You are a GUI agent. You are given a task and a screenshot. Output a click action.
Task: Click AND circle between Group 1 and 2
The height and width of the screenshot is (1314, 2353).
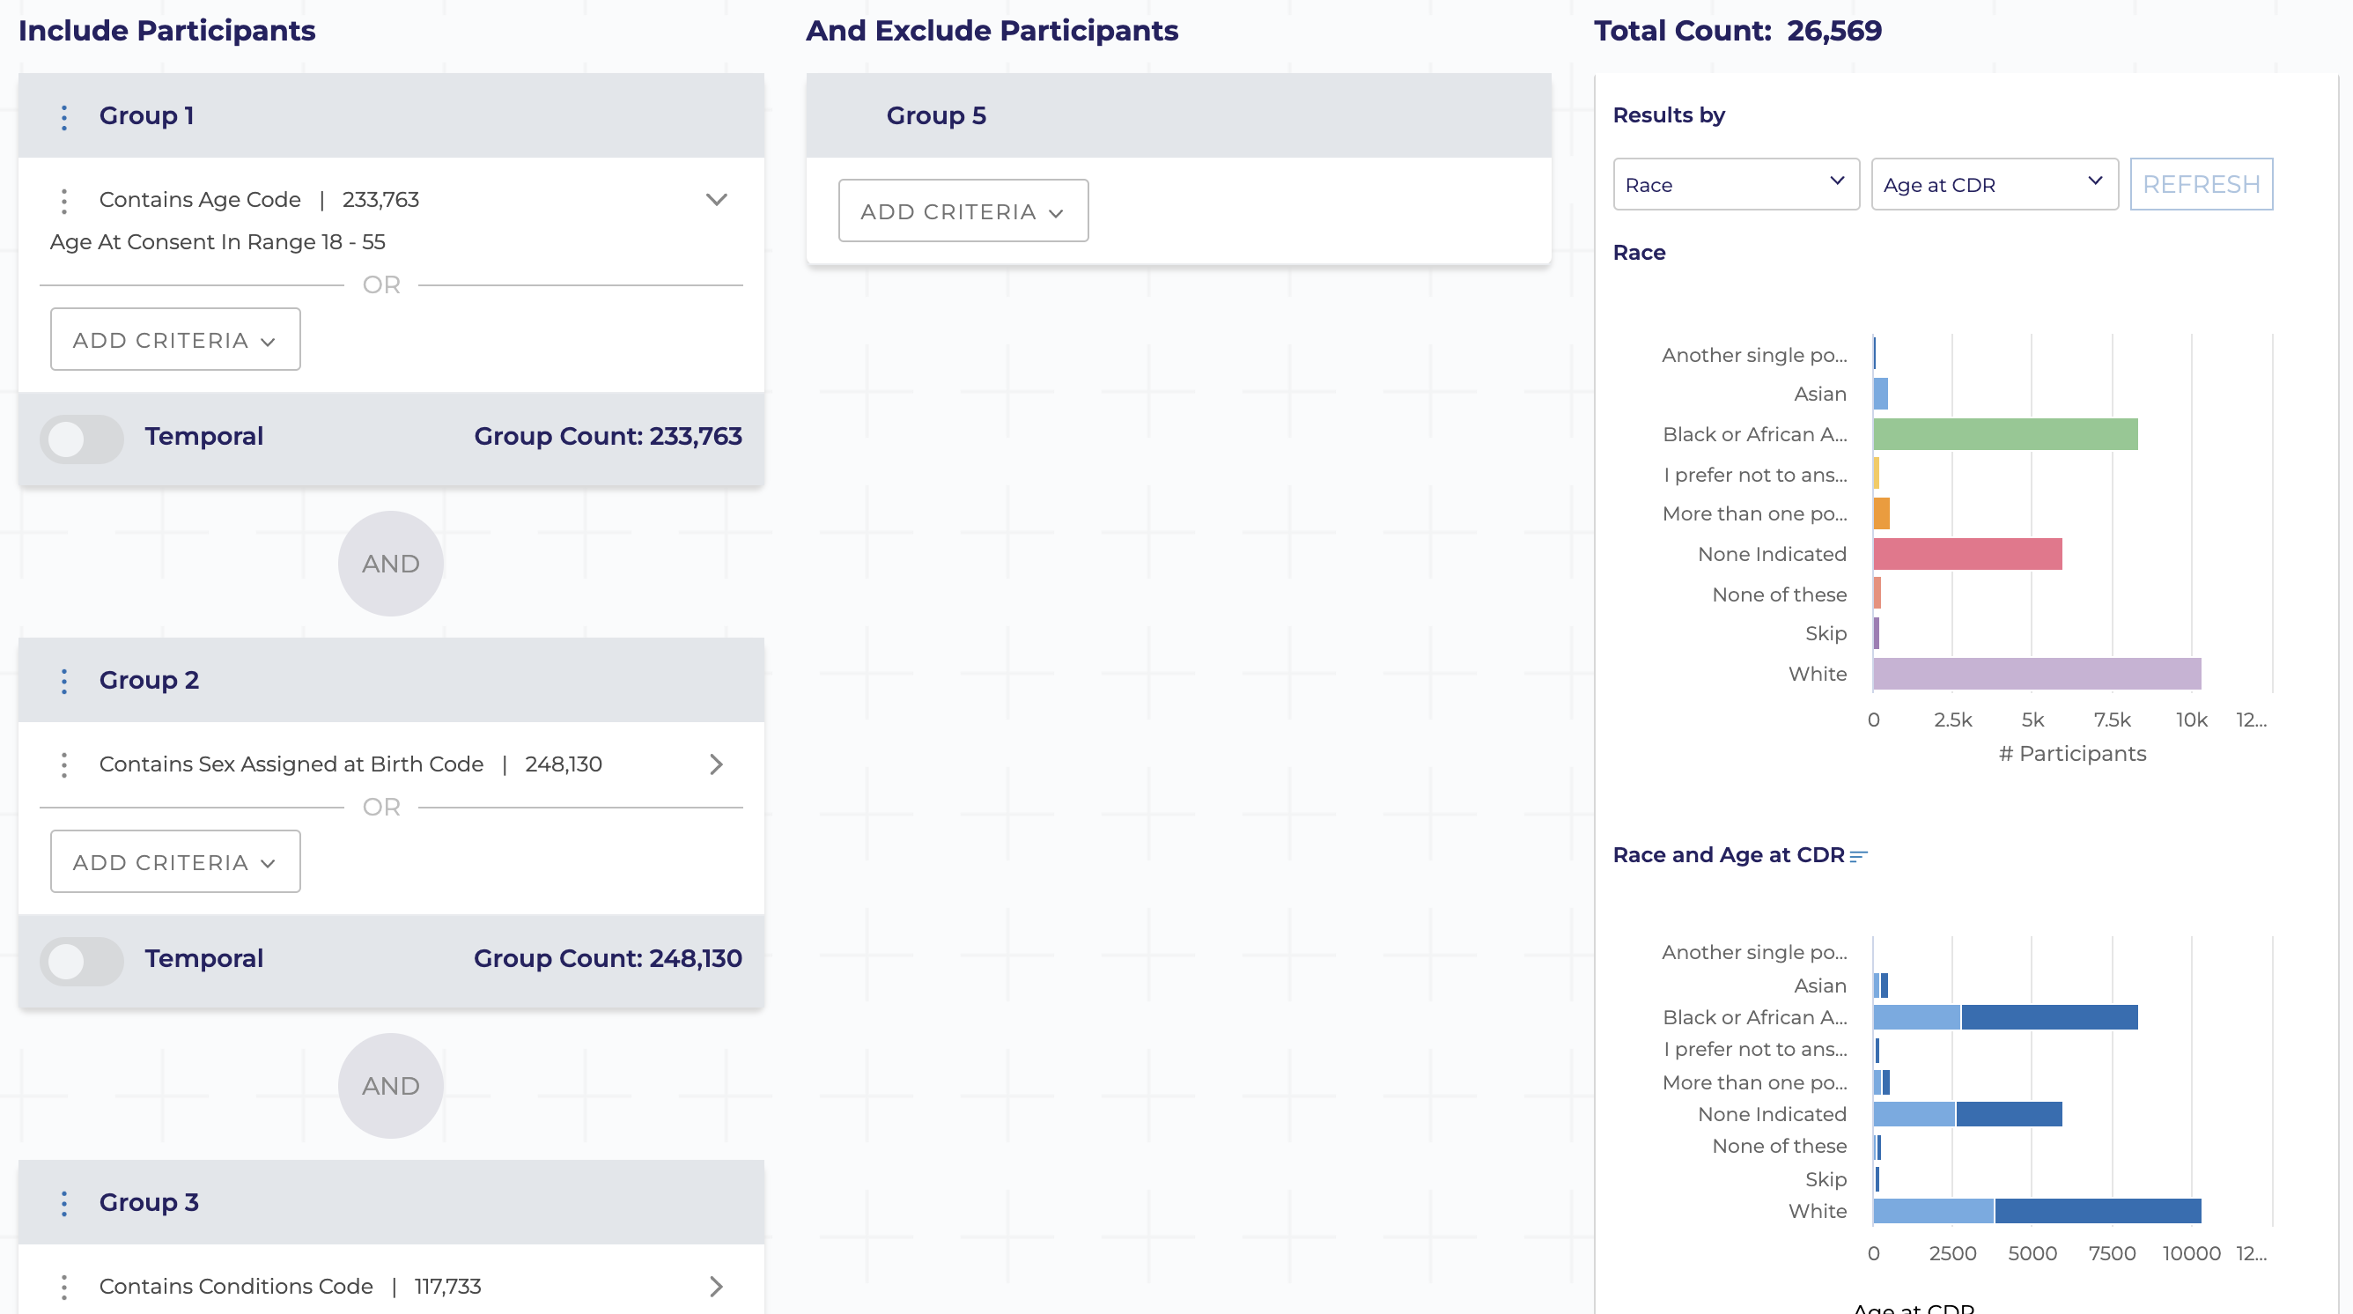391,564
